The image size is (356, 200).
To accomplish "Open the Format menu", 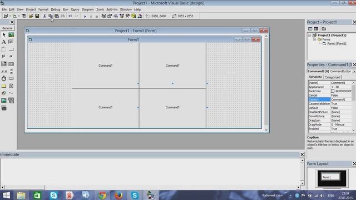I will [x=43, y=9].
